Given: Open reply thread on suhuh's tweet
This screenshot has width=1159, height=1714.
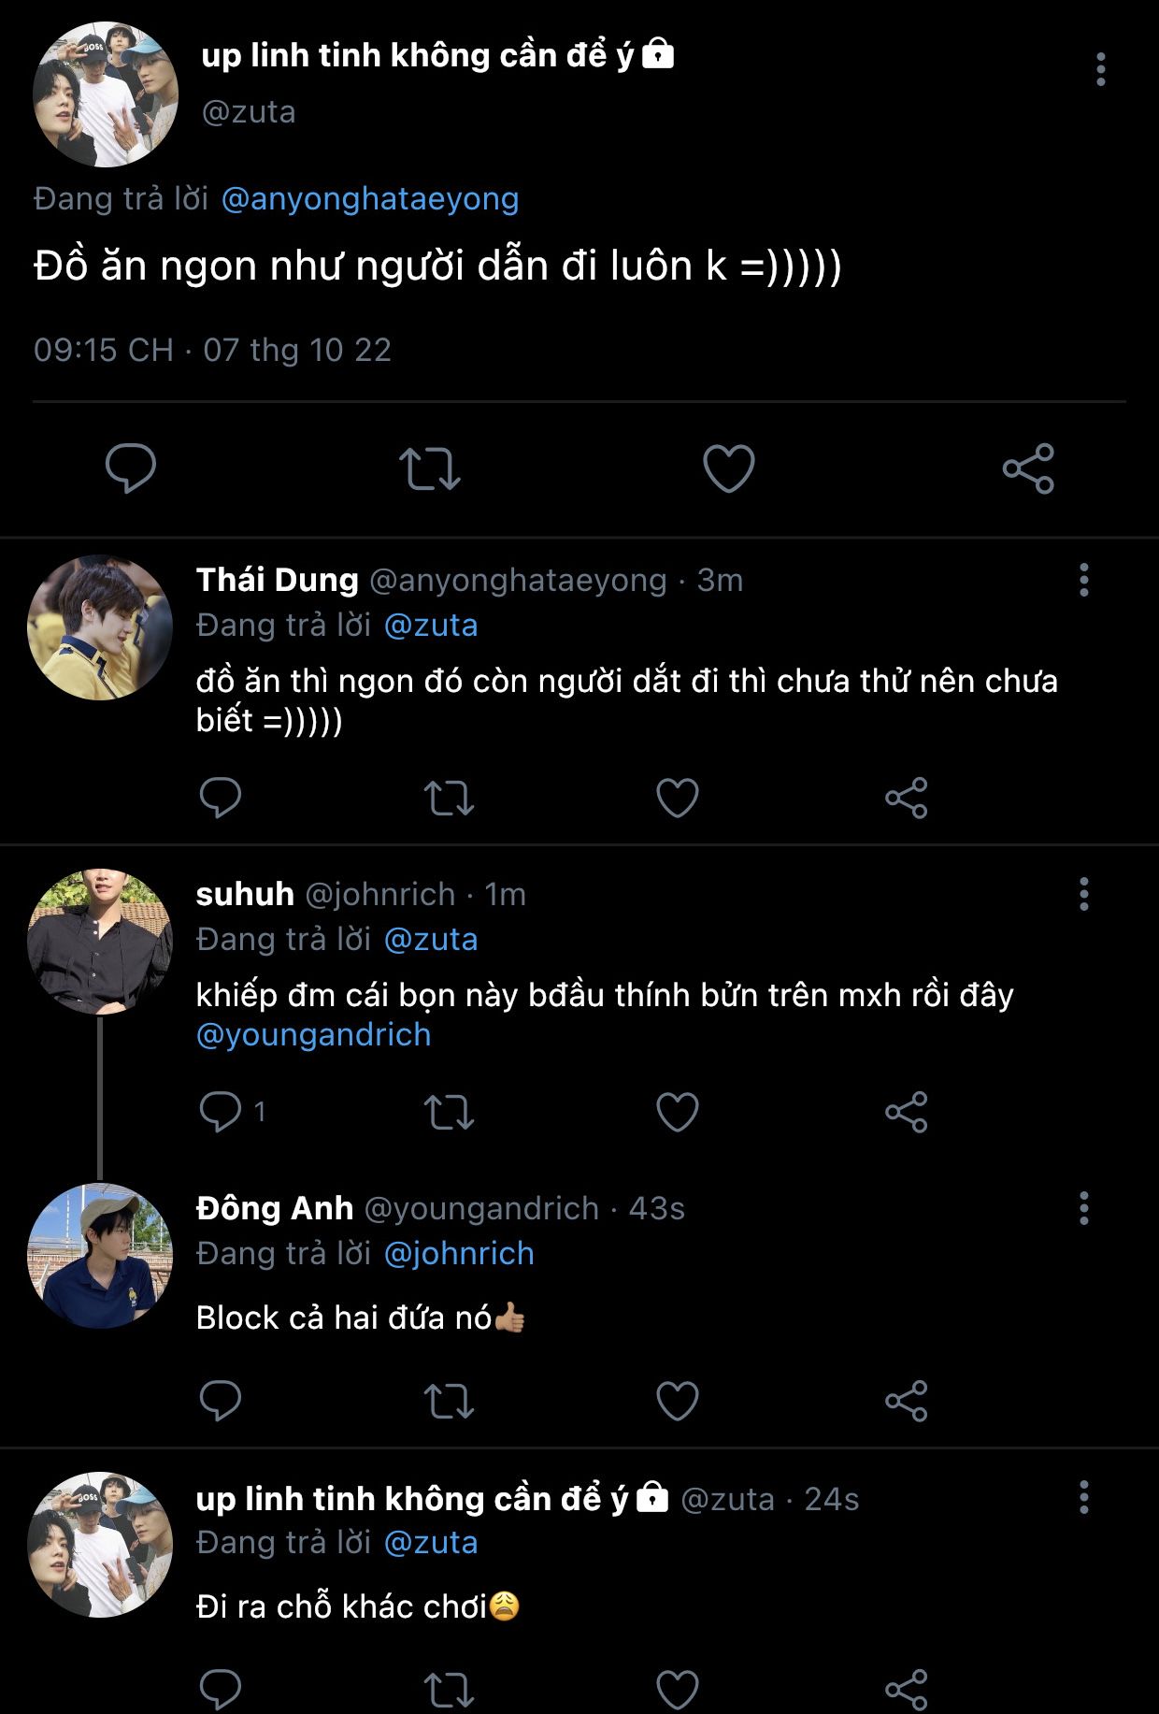Looking at the screenshot, I should click(221, 1112).
